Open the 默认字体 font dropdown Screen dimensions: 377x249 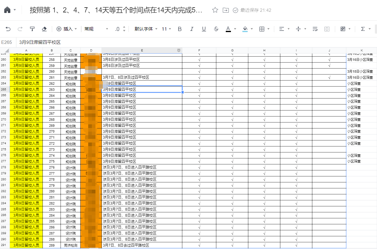pos(146,29)
